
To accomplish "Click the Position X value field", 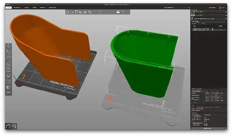I will pyautogui.click(x=207, y=93).
